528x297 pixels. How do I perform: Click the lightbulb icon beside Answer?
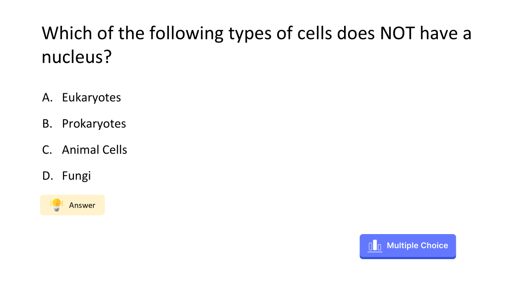(x=57, y=205)
